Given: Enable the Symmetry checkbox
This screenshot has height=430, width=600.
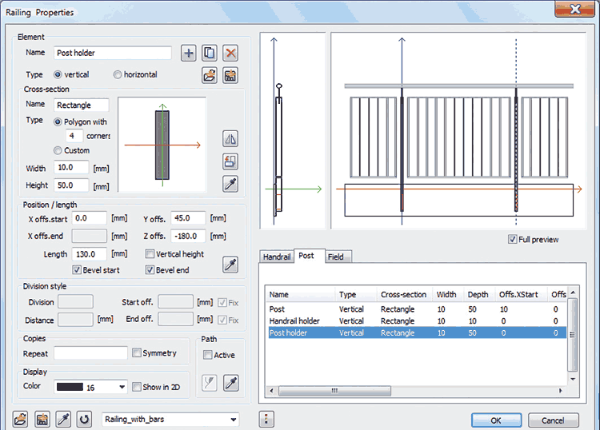Looking at the screenshot, I should click(137, 353).
